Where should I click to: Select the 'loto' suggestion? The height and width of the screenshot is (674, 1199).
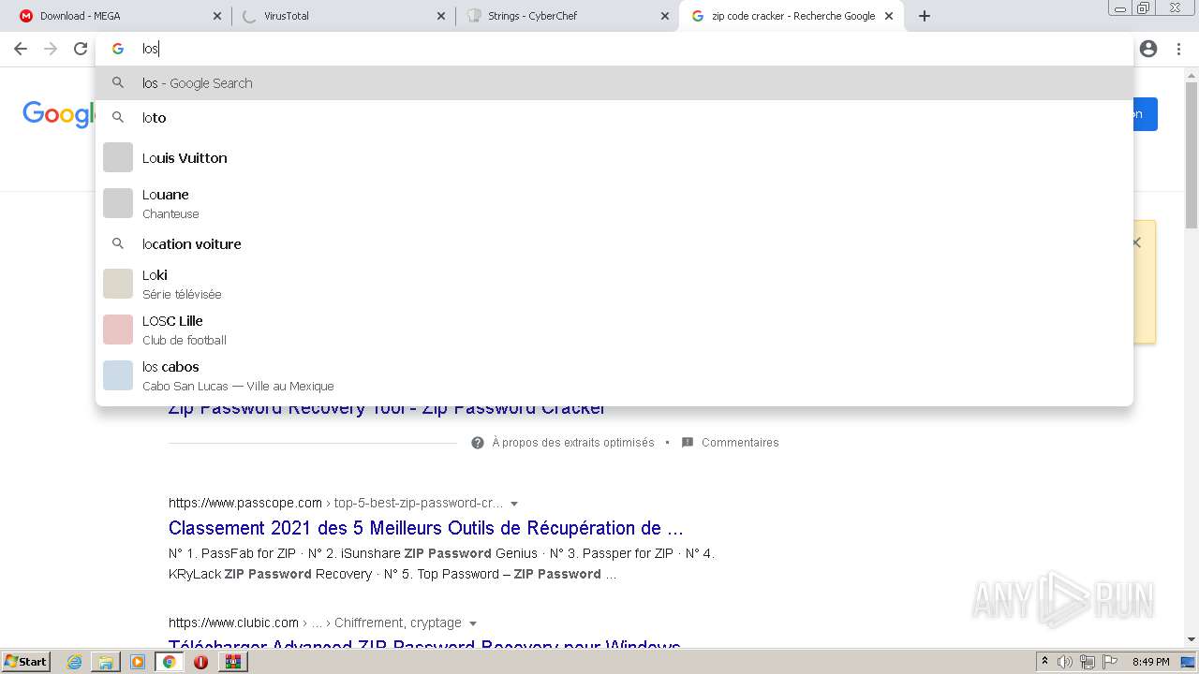pos(614,117)
